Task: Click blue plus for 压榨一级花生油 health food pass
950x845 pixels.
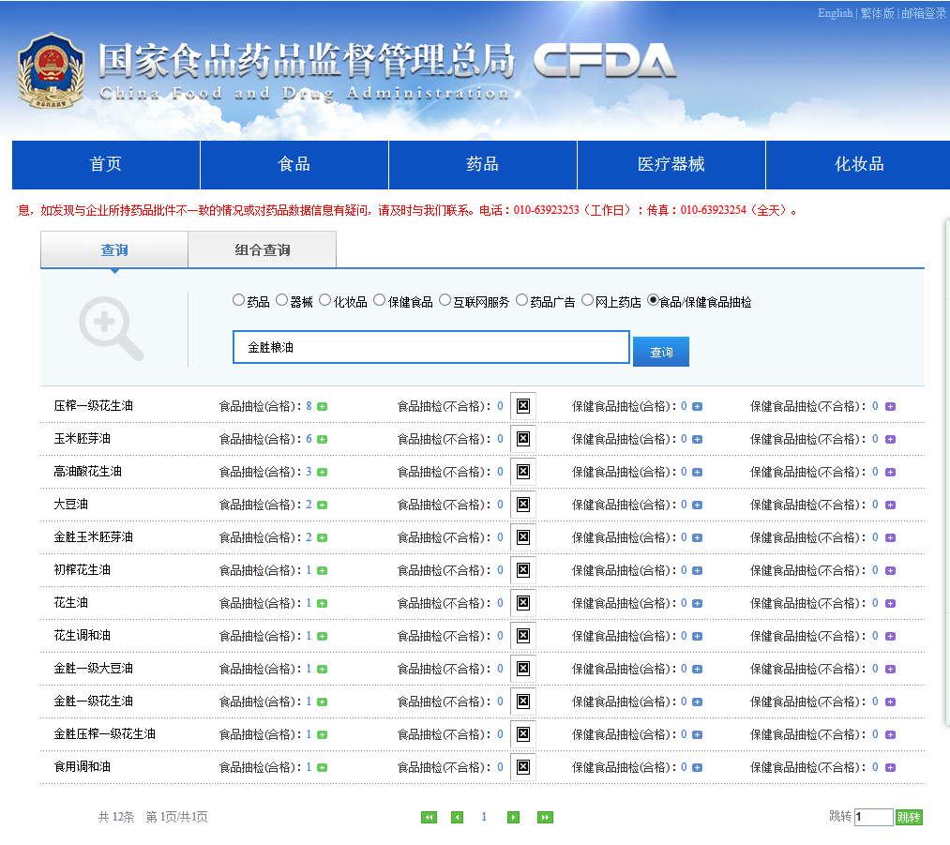Action: (x=698, y=406)
